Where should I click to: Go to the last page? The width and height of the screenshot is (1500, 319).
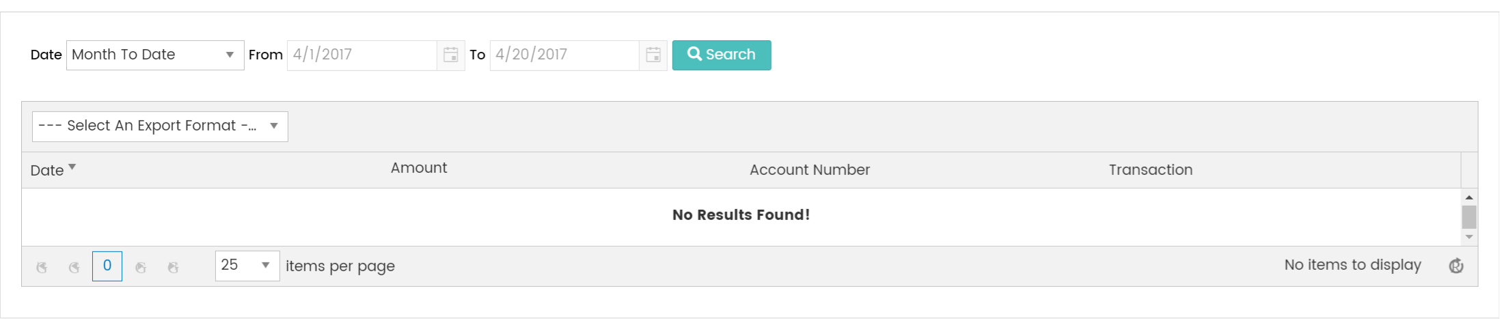[x=173, y=267]
